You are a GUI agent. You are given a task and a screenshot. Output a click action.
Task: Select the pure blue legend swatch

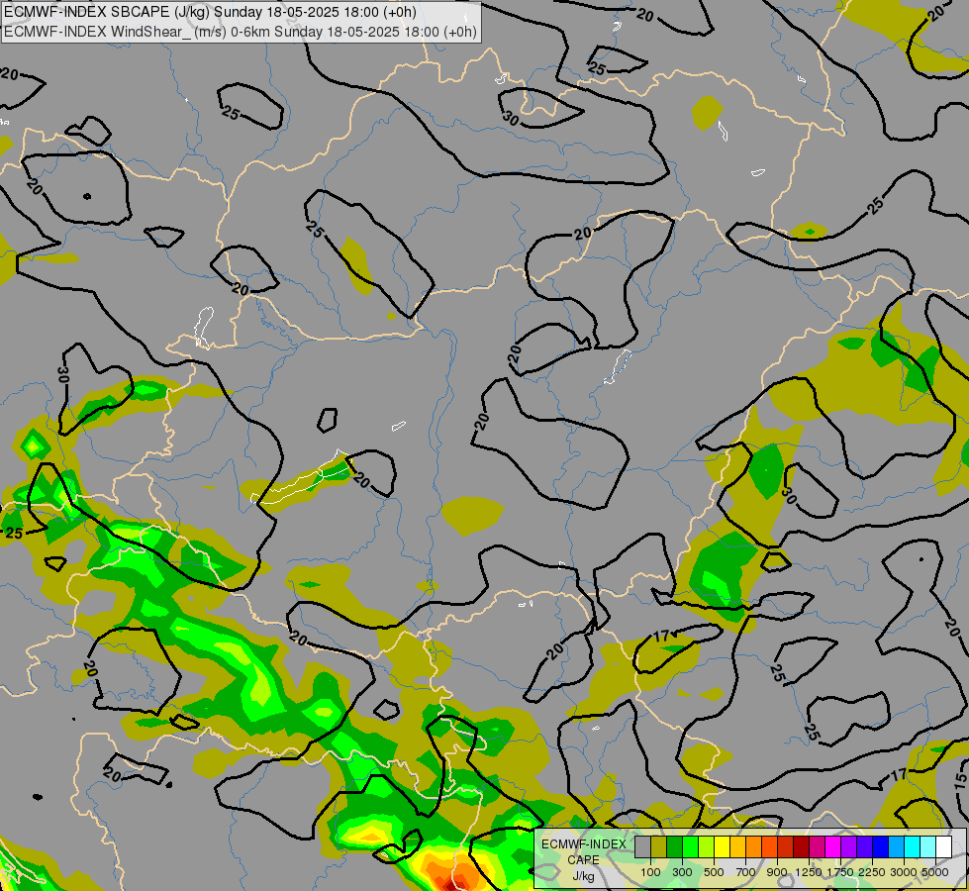point(881,846)
